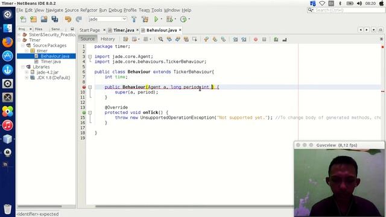Click the Projects panel horizontal scrollbar
The height and width of the screenshot is (217, 386).
point(40,206)
